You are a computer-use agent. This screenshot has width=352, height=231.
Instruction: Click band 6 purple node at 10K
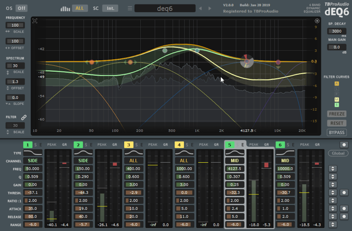[x=278, y=62]
